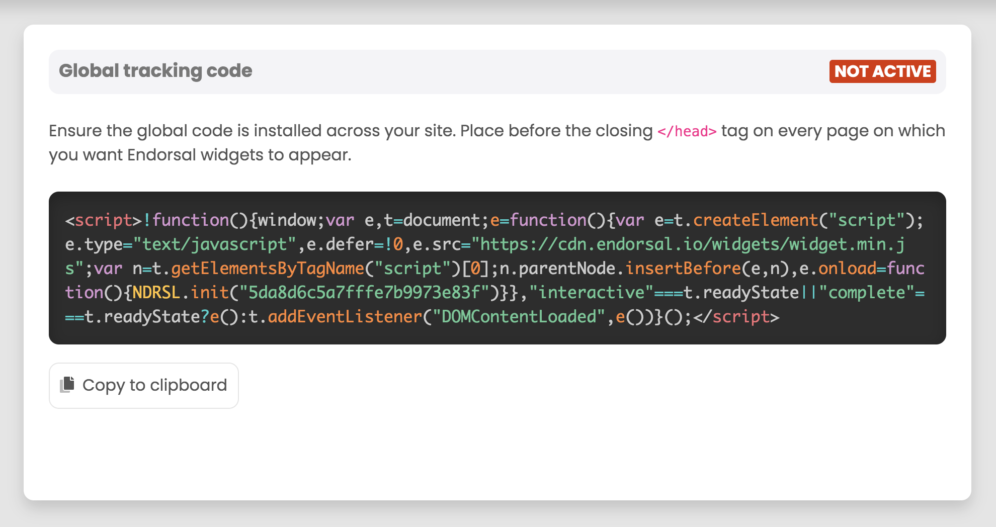The image size is (996, 527).
Task: Click the closing </script> tag in the snippet
Action: point(737,317)
